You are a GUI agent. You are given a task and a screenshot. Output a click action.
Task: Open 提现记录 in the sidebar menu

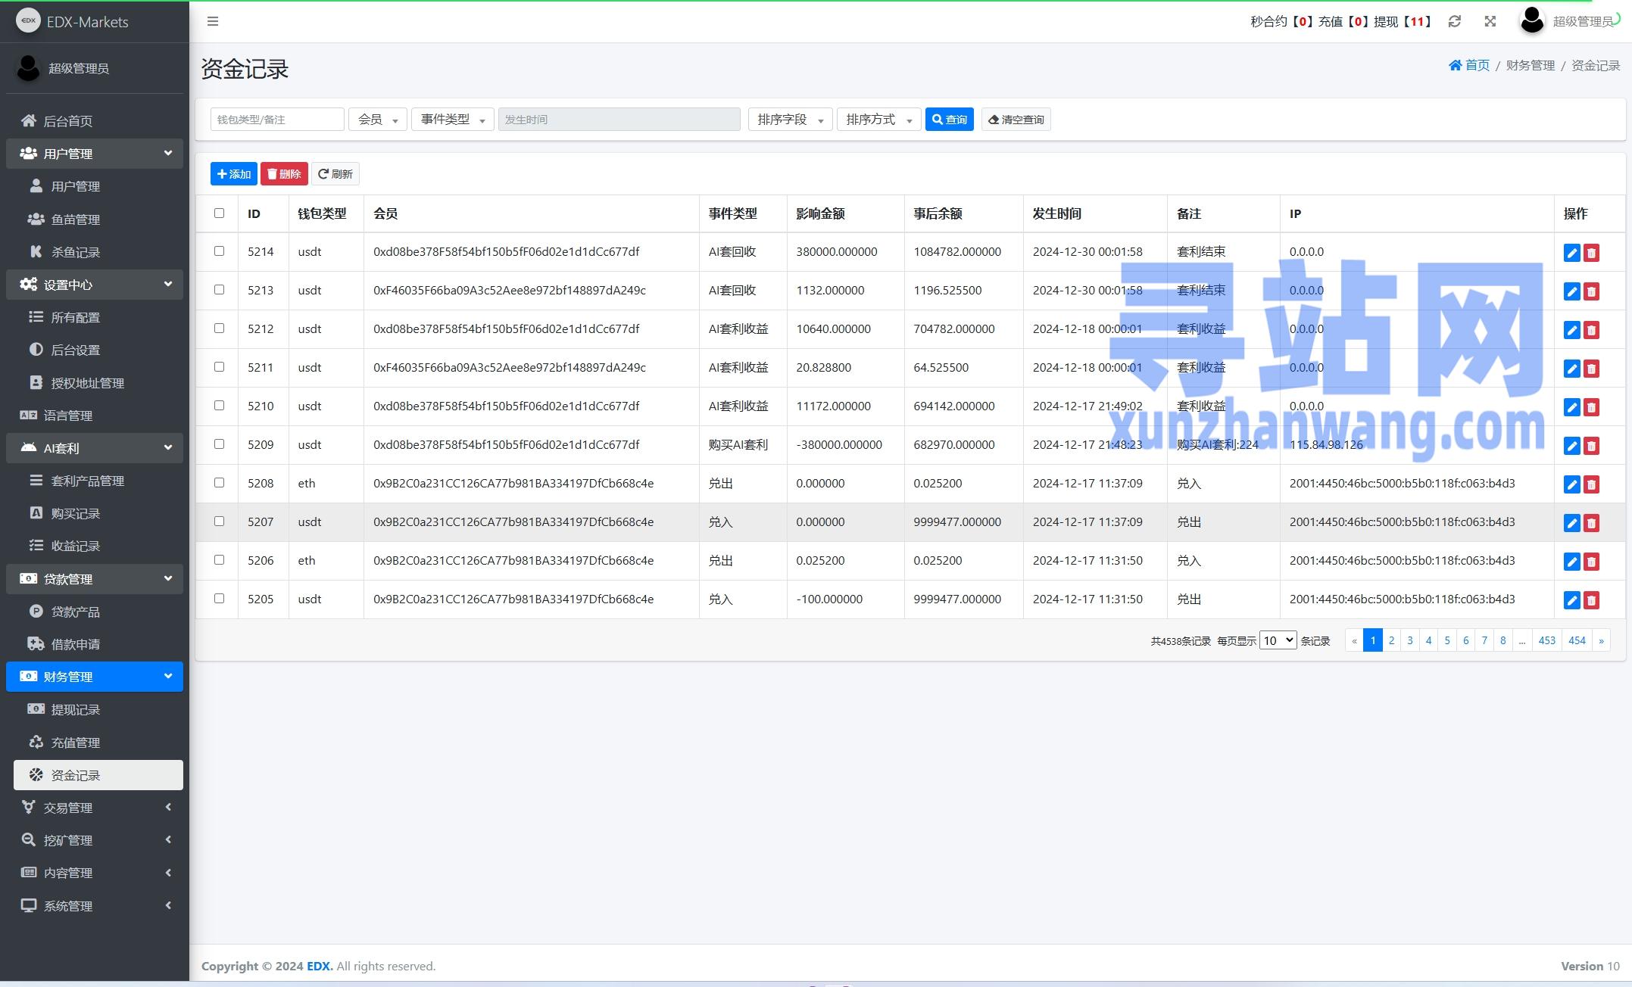click(x=76, y=709)
